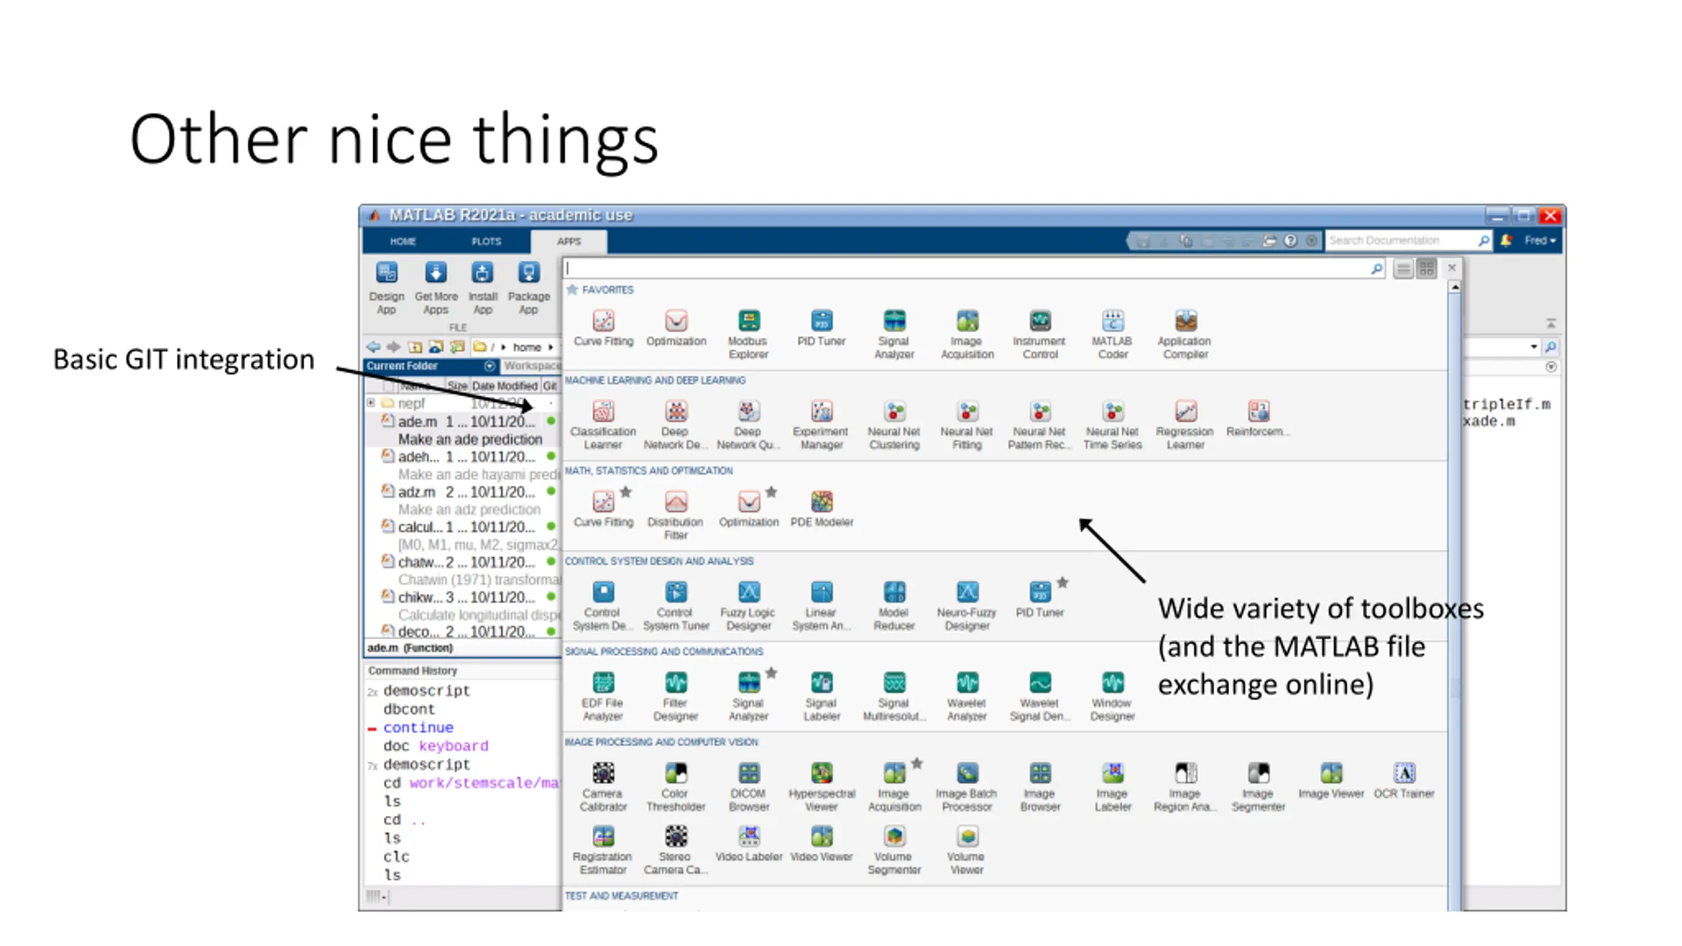Launch the Camera Calibrator app

(x=603, y=773)
